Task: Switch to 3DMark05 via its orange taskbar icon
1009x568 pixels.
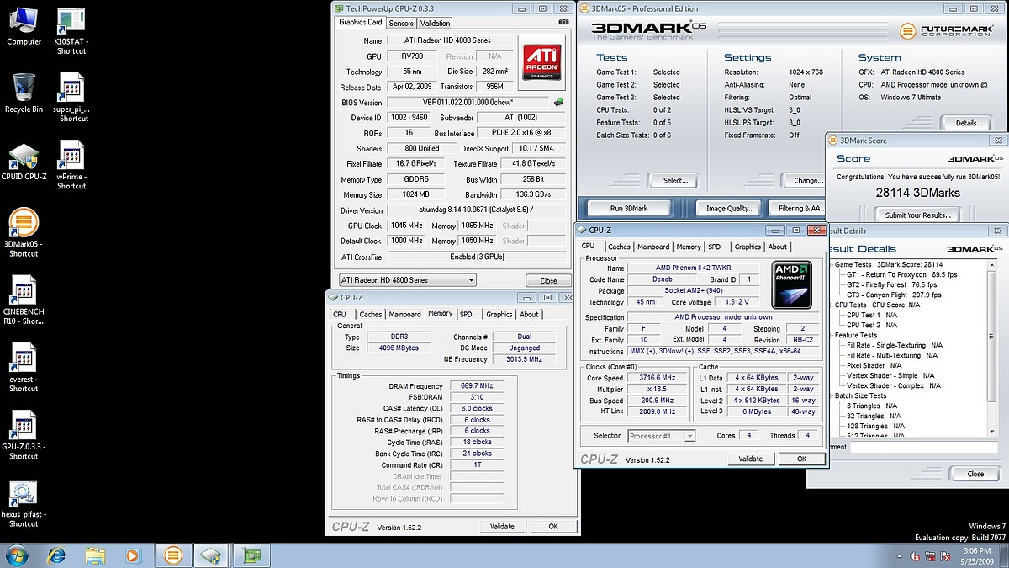Action: click(x=173, y=555)
